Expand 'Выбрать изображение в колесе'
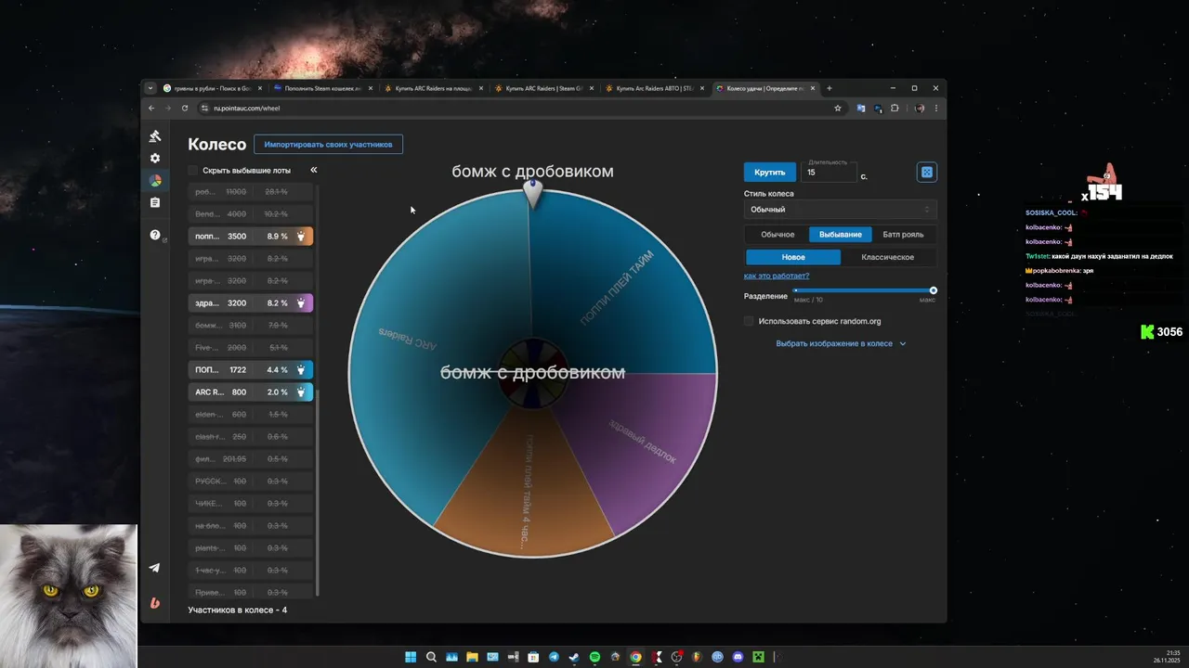 841,343
